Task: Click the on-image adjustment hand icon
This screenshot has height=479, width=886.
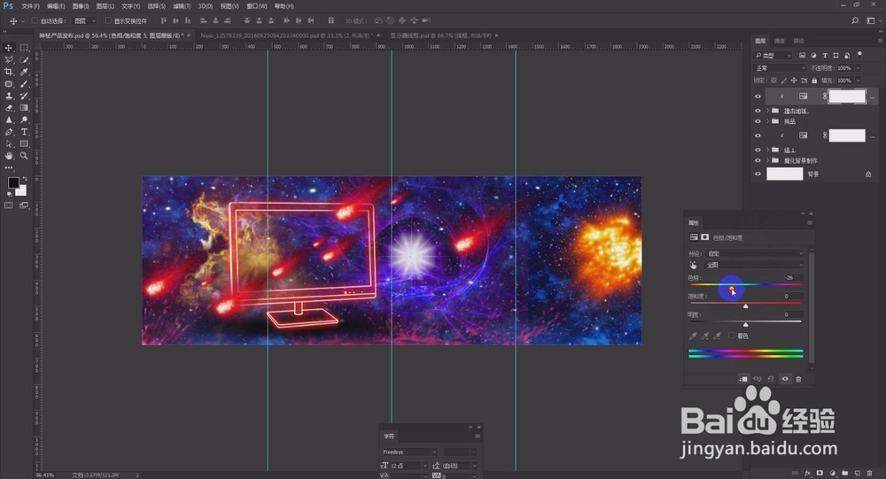Action: 694,265
